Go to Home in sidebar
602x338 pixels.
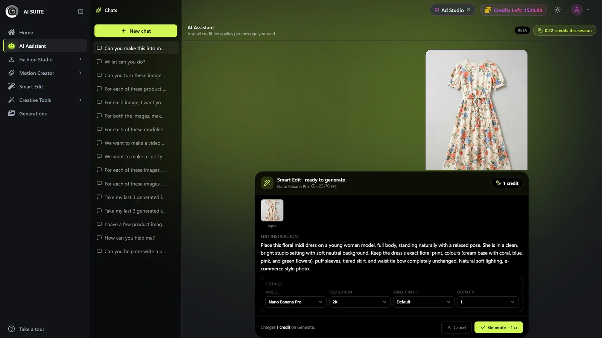45,33
